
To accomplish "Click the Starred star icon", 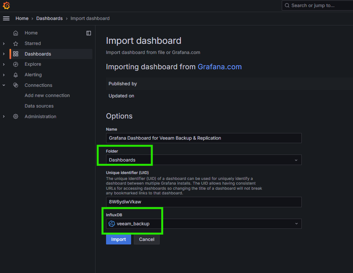I will 16,44.
